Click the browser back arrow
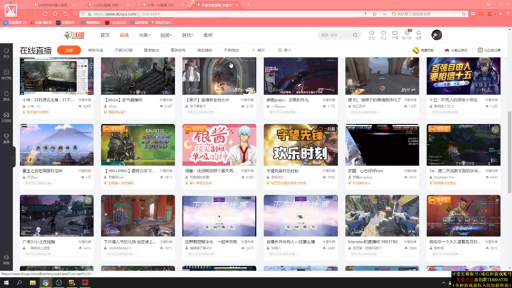This screenshot has height=288, width=512. click(x=24, y=14)
